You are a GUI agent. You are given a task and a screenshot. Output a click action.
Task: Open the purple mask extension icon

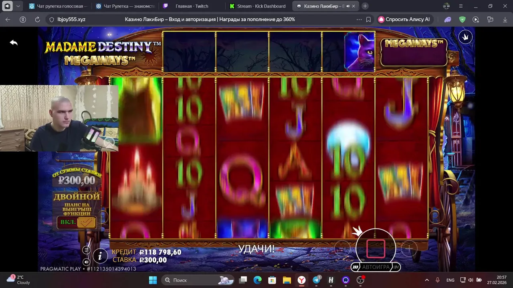[448, 19]
